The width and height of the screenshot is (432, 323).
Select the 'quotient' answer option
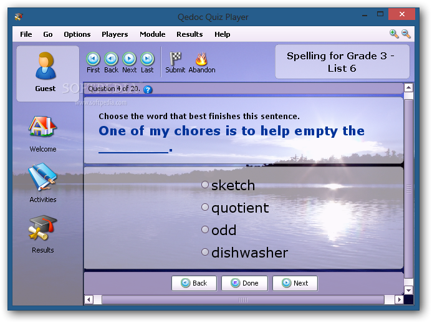[205, 207]
